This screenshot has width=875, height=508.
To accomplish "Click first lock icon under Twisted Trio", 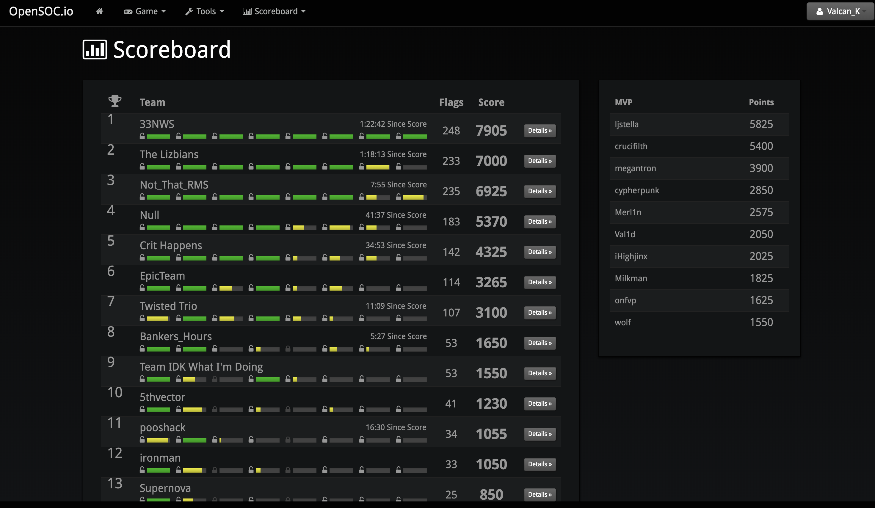I will [142, 318].
